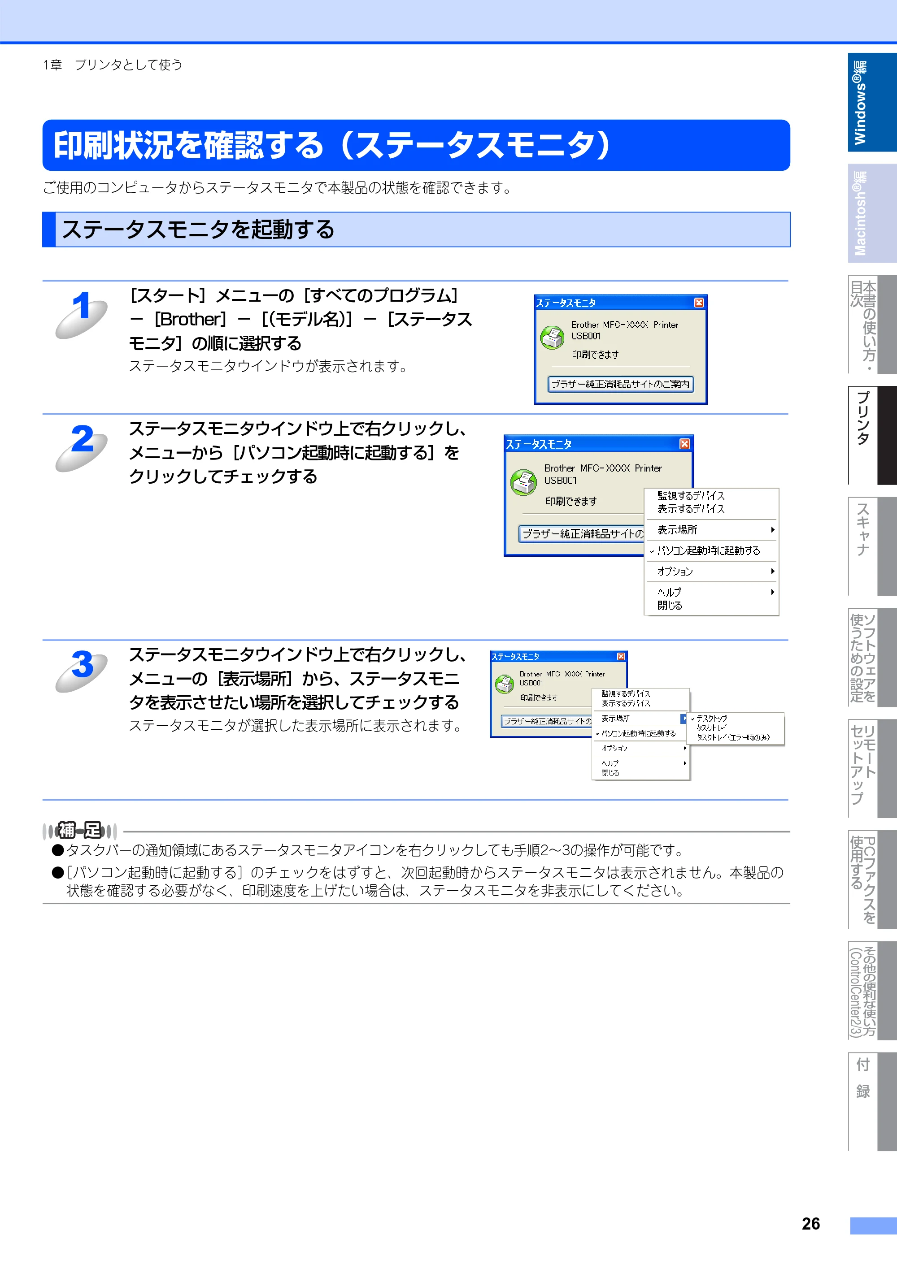Open the Windows®編 side tab
This screenshot has height=1269, width=897.
click(872, 102)
